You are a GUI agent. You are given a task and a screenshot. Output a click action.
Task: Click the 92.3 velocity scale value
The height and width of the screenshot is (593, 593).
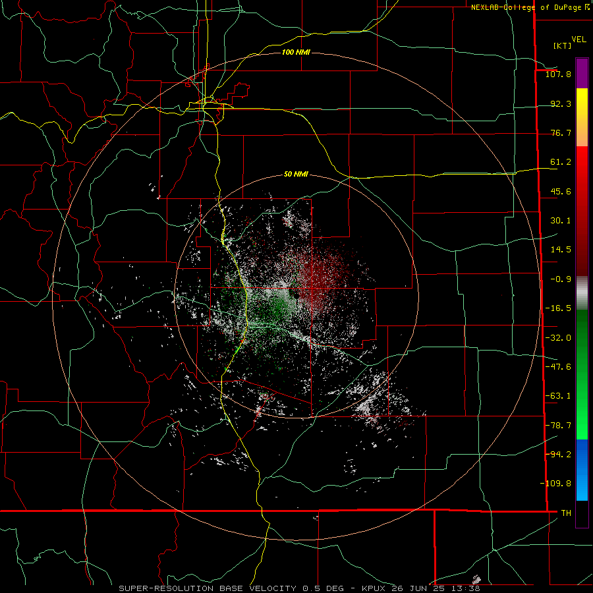pyautogui.click(x=561, y=103)
